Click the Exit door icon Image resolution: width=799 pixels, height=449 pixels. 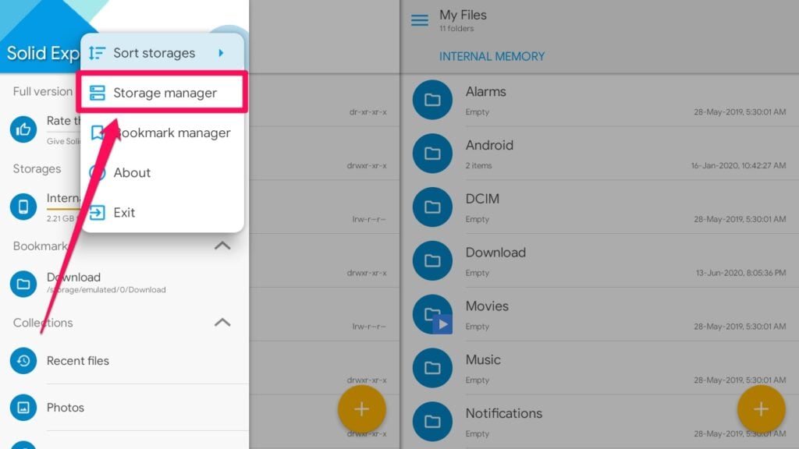point(97,212)
